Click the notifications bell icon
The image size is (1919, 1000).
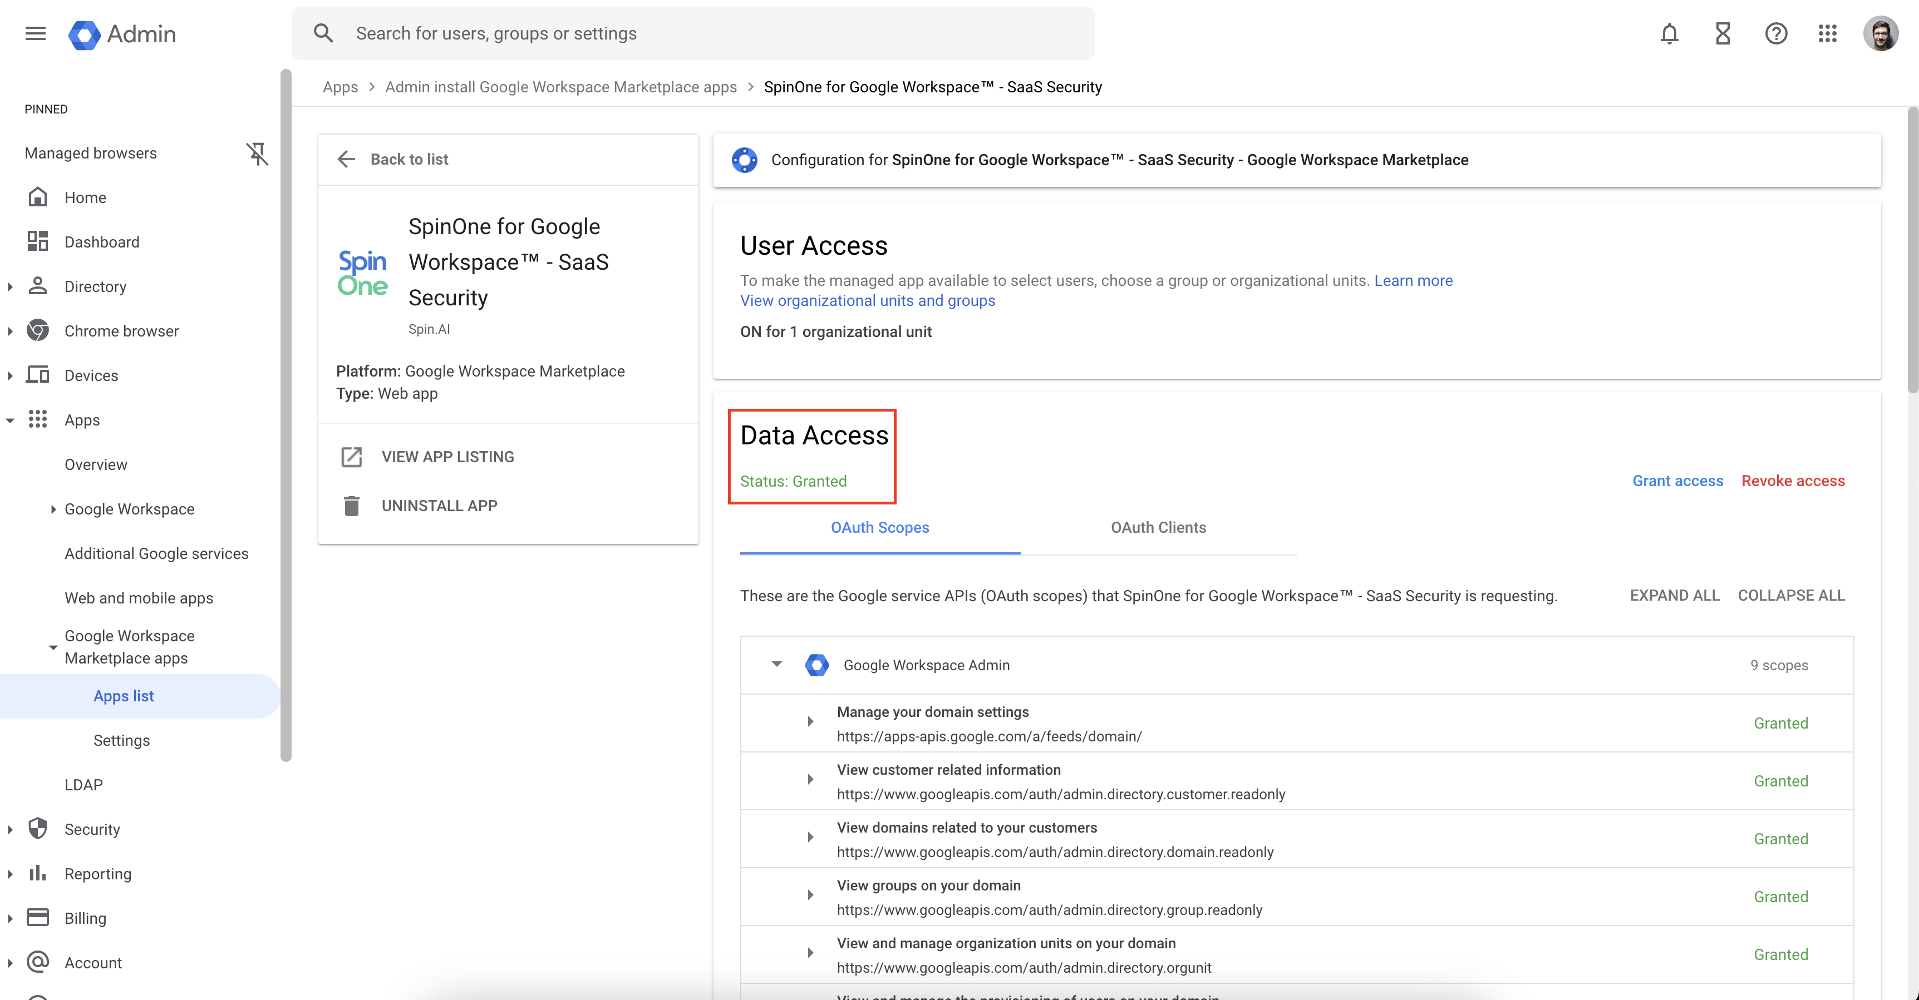1670,33
